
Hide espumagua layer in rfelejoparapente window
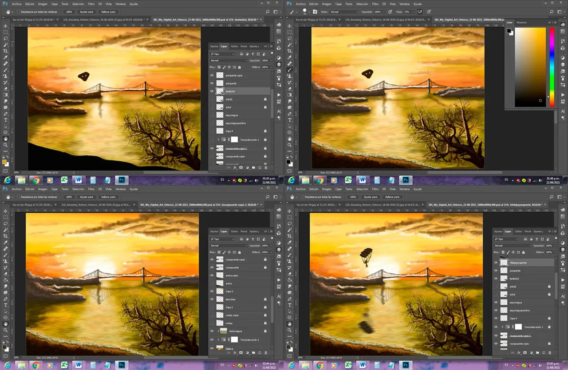(x=496, y=302)
